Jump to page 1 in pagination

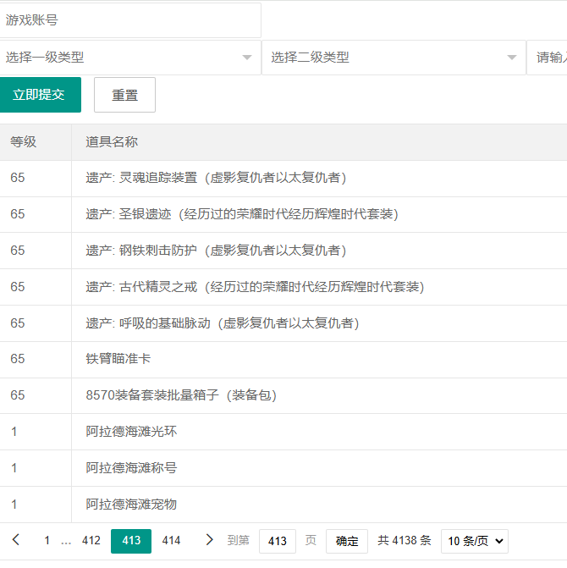click(x=47, y=541)
